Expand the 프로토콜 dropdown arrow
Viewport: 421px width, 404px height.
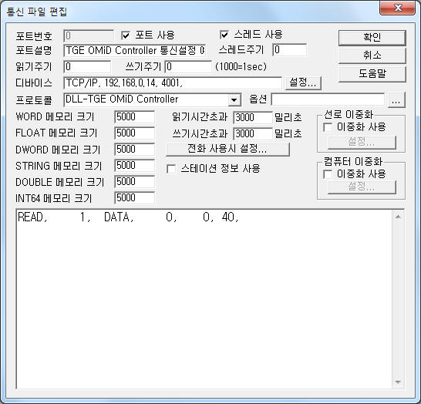click(x=234, y=100)
